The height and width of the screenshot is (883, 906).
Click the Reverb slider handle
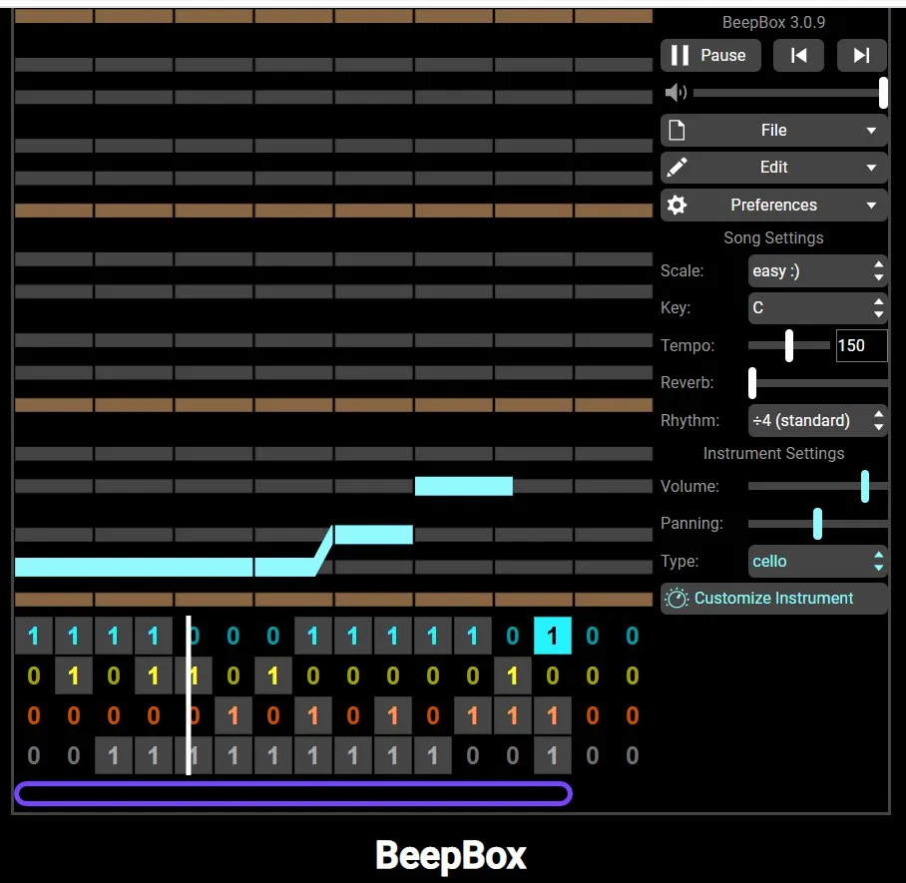tap(752, 382)
